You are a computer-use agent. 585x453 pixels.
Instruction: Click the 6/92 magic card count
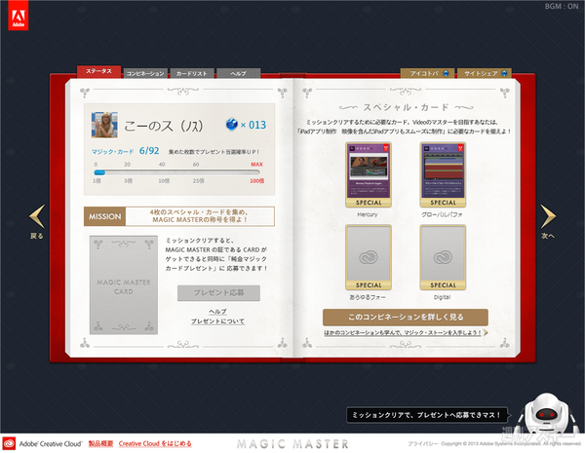pos(149,151)
